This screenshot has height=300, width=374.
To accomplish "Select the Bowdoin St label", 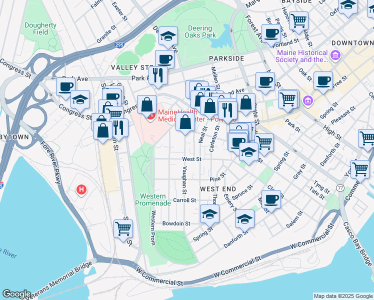I will [176, 223].
